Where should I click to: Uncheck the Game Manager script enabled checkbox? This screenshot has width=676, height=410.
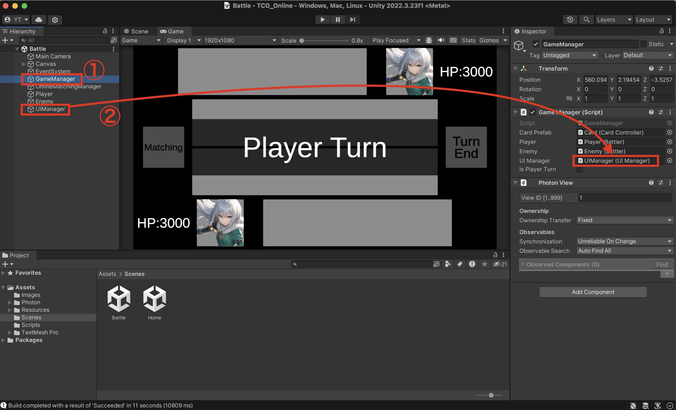point(533,112)
